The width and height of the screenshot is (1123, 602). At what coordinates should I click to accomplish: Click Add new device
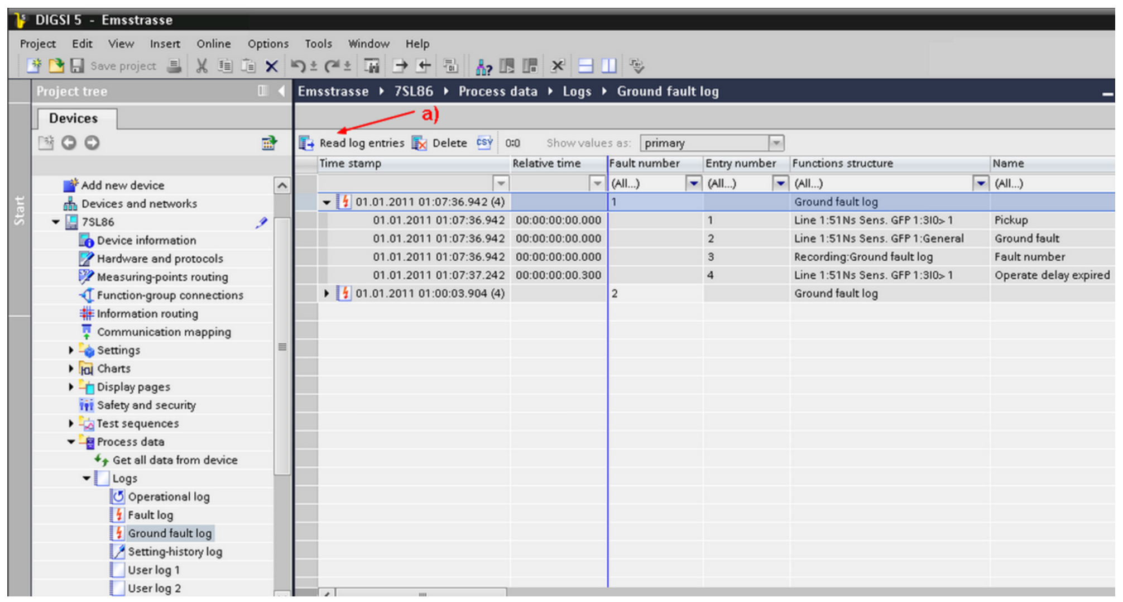coord(123,185)
